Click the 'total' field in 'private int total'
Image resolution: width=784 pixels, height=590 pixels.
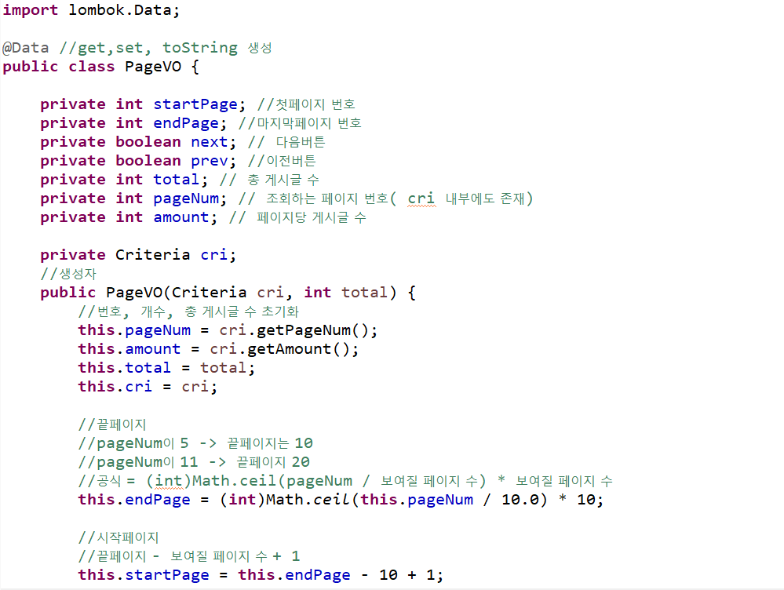coord(176,180)
